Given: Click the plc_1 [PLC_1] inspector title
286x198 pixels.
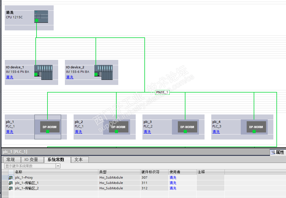Looking at the screenshot, I should (15, 152).
